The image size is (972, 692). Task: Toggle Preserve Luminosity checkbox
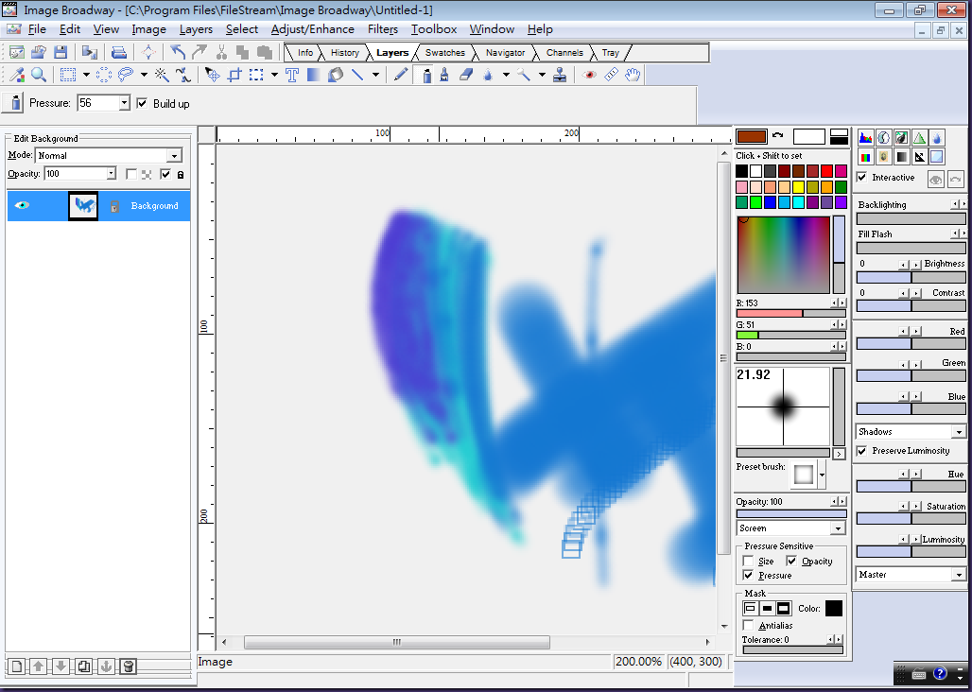[x=861, y=450]
